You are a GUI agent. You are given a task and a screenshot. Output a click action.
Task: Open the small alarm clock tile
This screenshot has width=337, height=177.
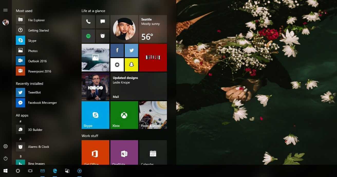103,36
